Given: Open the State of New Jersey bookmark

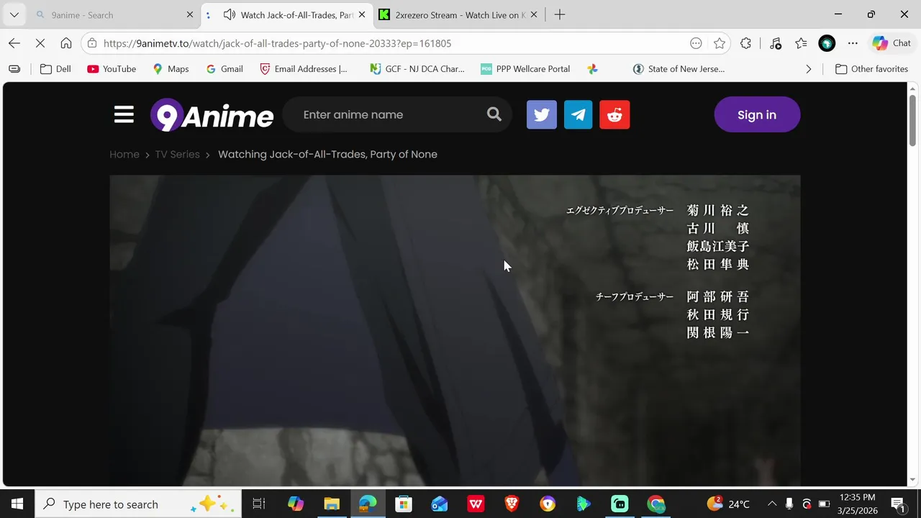Looking at the screenshot, I should point(679,69).
